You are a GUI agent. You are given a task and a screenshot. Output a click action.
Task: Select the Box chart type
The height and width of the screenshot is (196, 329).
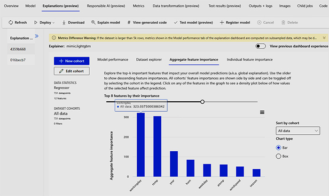coord(279,156)
